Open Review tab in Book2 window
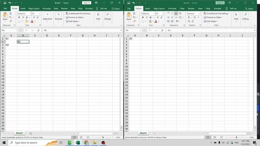 (x=191, y=9)
